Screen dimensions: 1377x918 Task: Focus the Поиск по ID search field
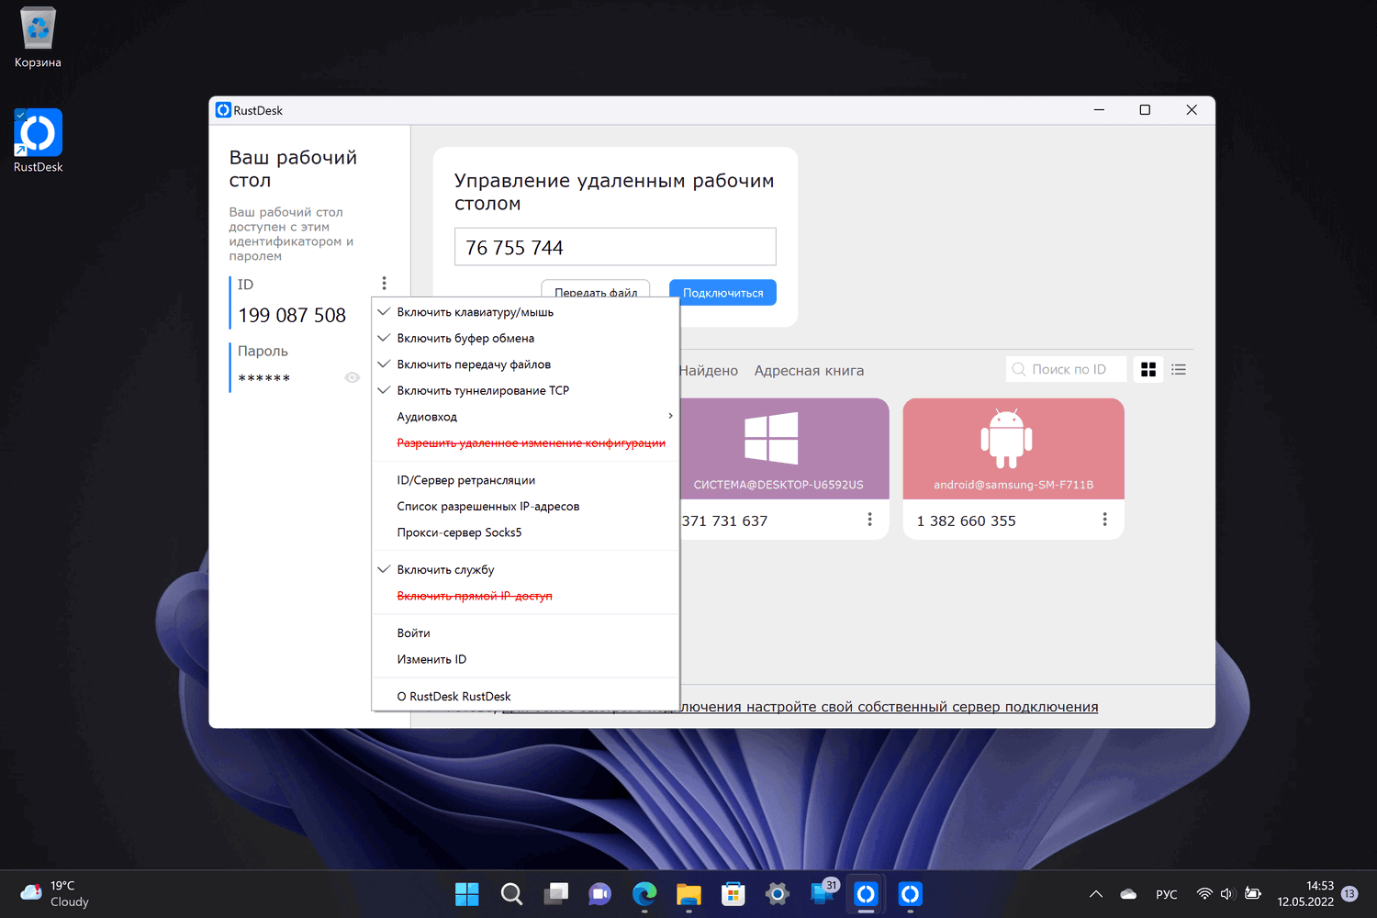(1066, 369)
